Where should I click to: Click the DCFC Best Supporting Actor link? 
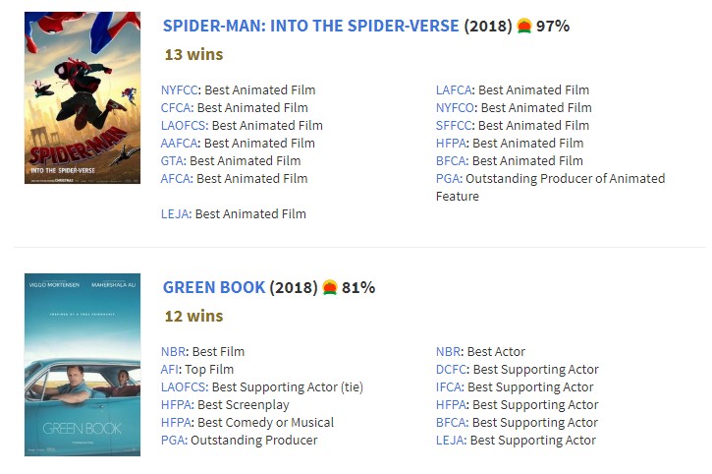point(452,370)
